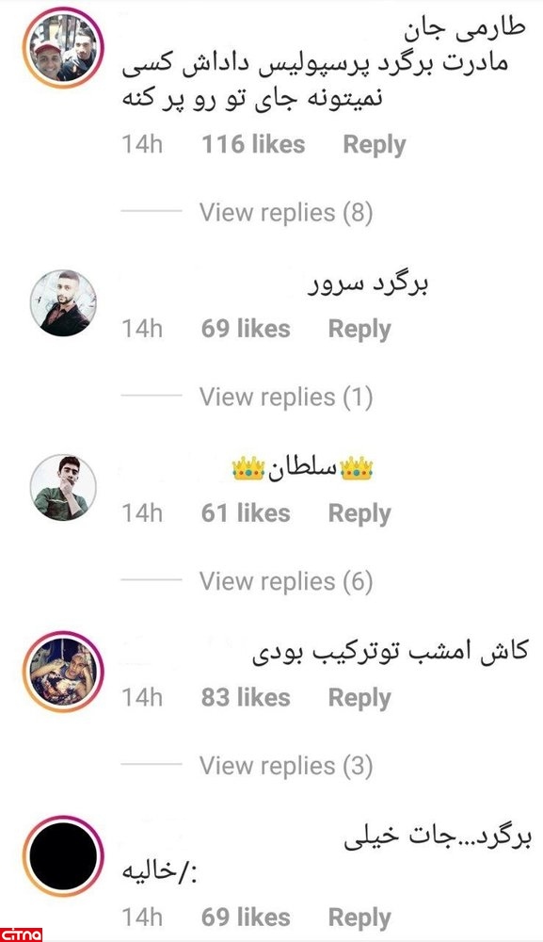Click the Citna logo watermark
This screenshot has width=543, height=942.
coord(22,934)
